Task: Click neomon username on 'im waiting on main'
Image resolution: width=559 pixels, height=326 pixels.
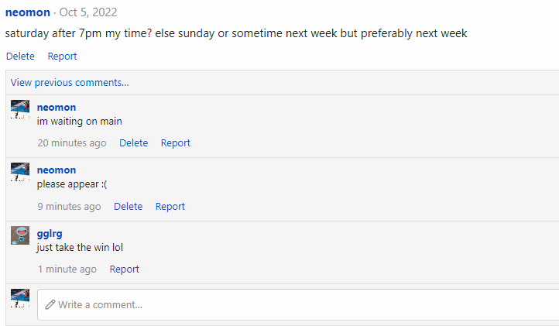Action: tap(57, 108)
